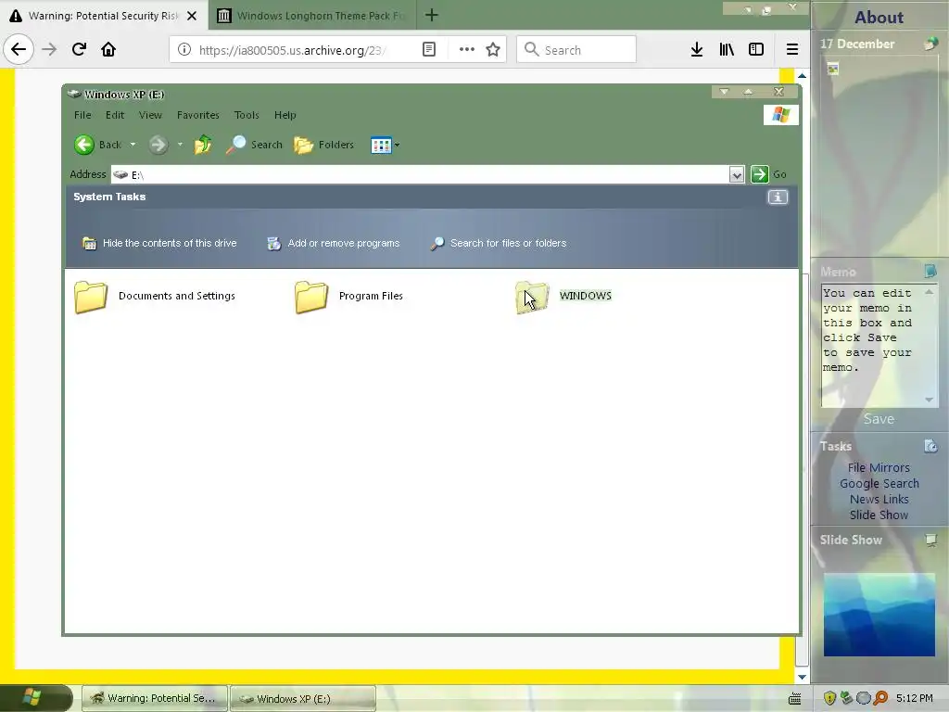Open the Help menu in Explorer
This screenshot has height=712, width=949.
tap(285, 115)
